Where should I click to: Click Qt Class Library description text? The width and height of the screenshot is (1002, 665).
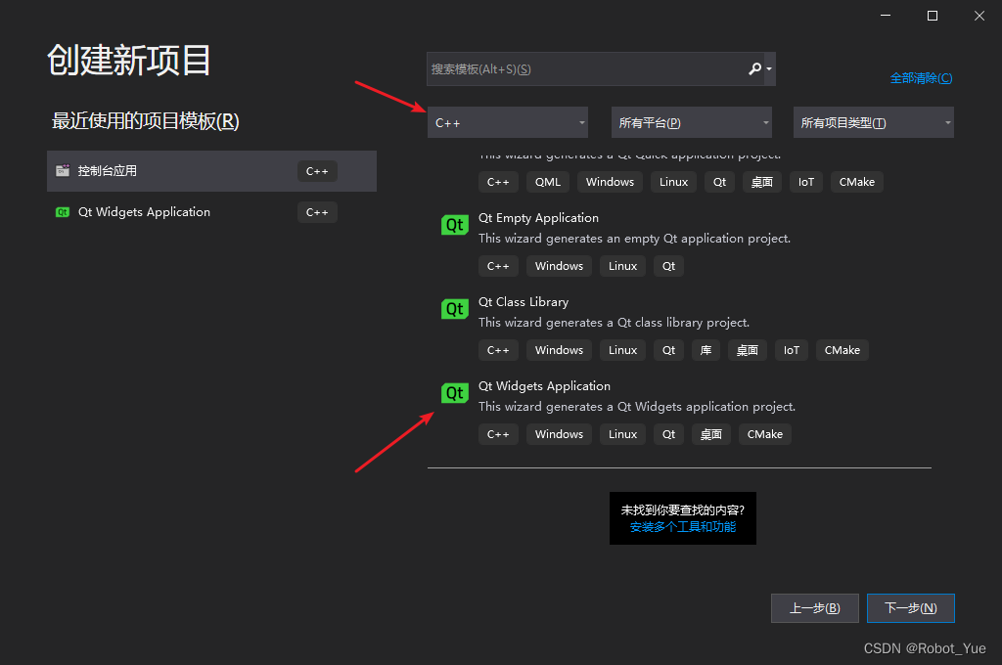tap(615, 323)
